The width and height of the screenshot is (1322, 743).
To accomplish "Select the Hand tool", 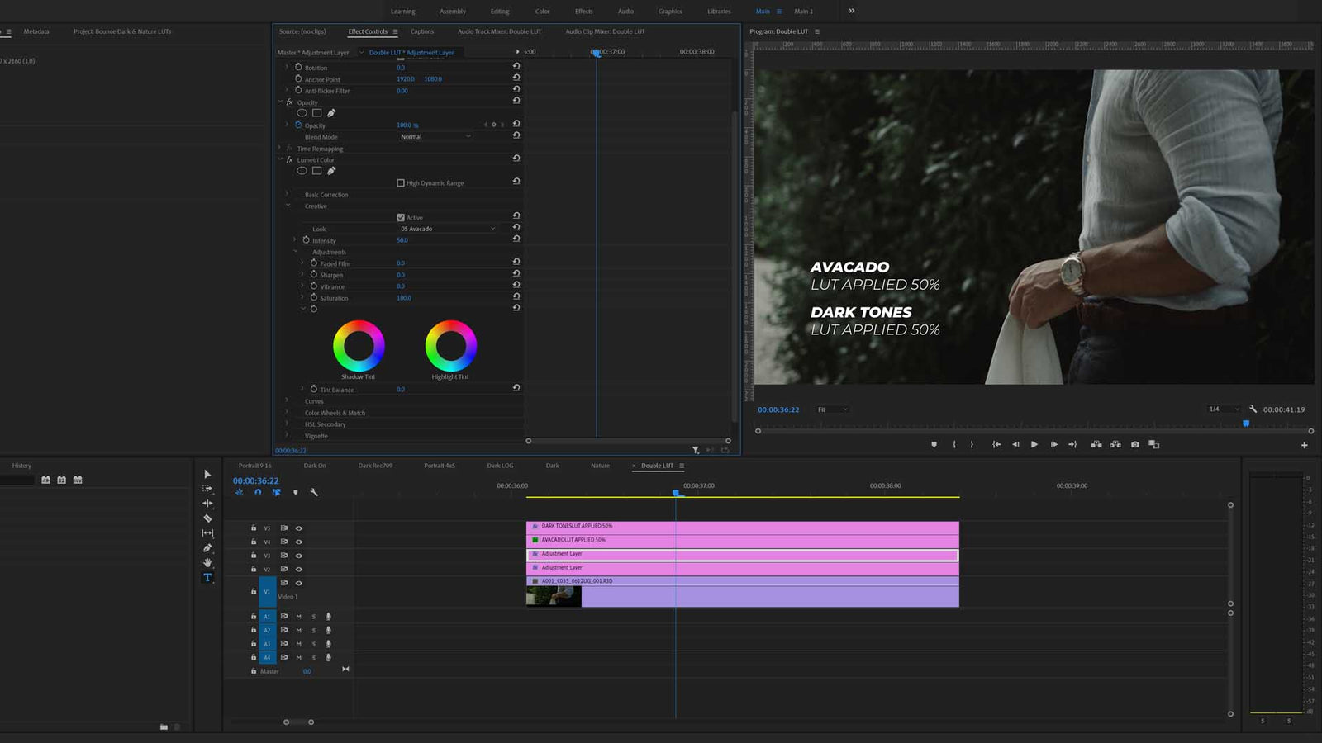I will 207,562.
